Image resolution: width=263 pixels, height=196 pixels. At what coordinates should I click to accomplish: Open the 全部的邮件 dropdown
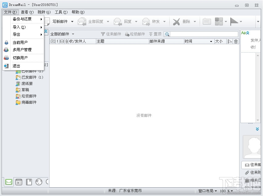click(65, 34)
